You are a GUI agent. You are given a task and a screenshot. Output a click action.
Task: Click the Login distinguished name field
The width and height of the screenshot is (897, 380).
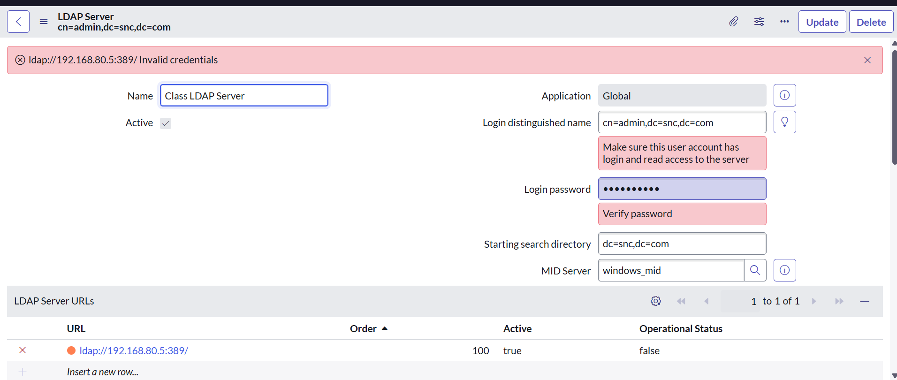682,122
